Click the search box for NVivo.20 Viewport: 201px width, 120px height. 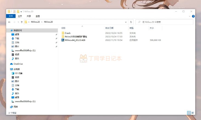click(x=164, y=22)
